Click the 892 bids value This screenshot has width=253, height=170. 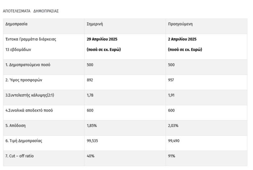point(90,80)
